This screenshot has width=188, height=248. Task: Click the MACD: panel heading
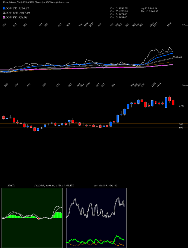click(x=11, y=186)
